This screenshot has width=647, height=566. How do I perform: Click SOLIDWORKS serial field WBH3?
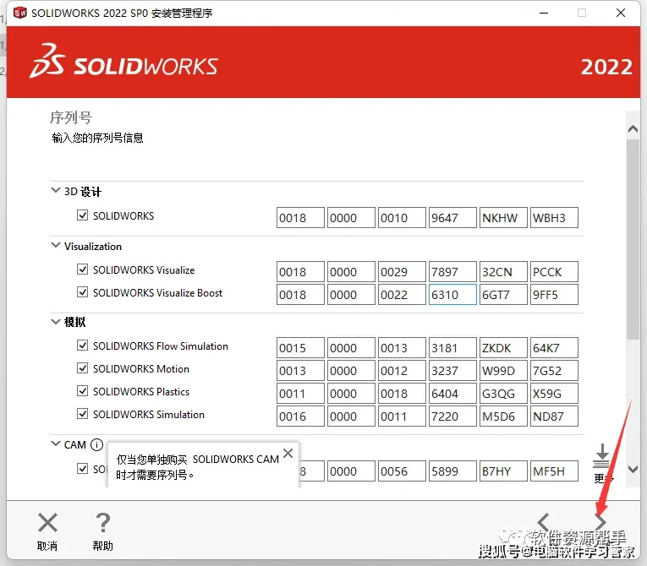click(x=554, y=218)
